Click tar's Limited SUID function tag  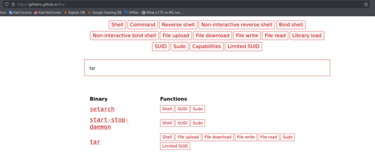point(175,146)
